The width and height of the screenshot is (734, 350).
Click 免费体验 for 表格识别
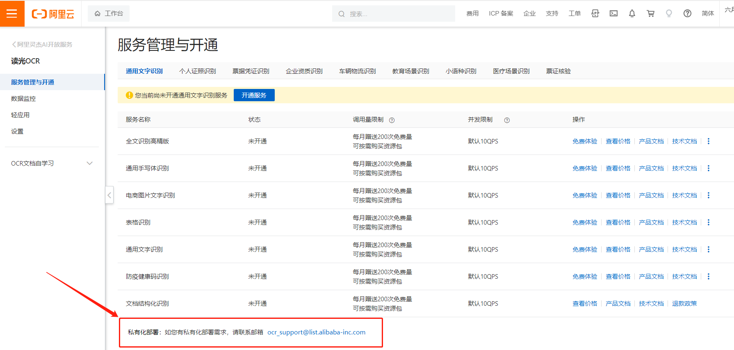point(585,222)
